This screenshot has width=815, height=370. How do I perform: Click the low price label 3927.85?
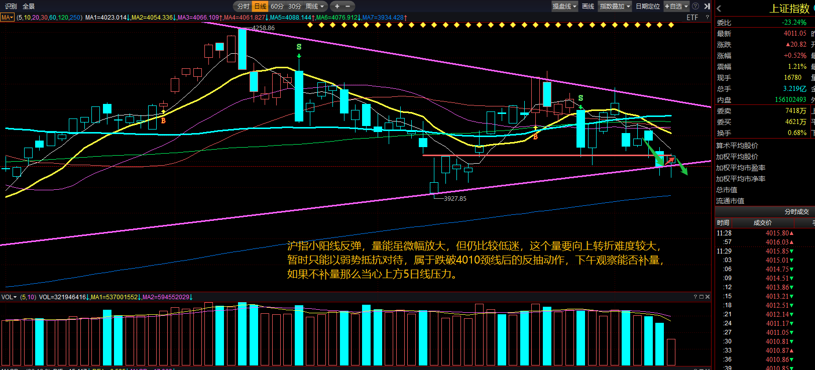(455, 199)
